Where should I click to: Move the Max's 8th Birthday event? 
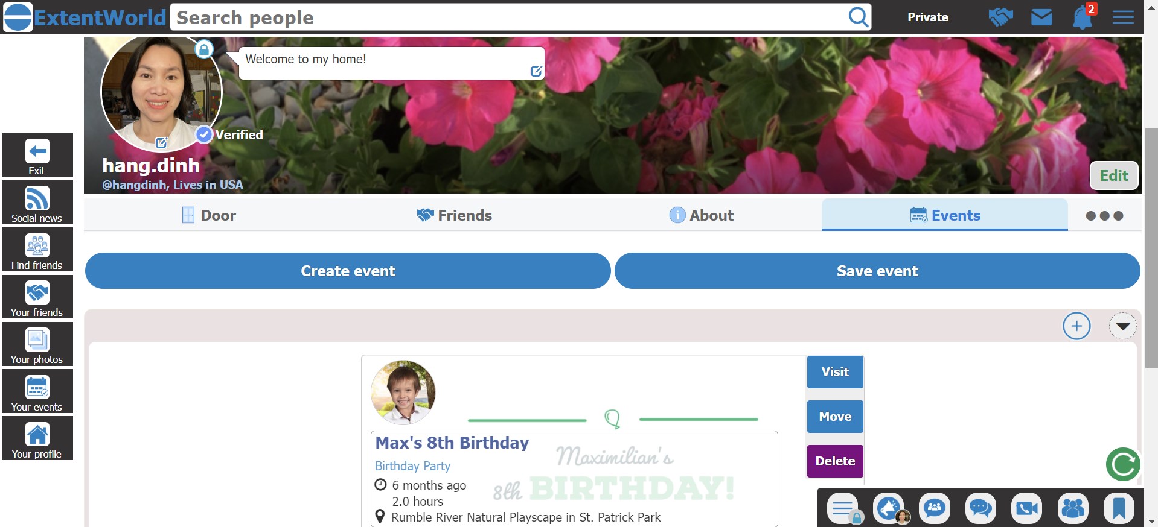pos(835,417)
